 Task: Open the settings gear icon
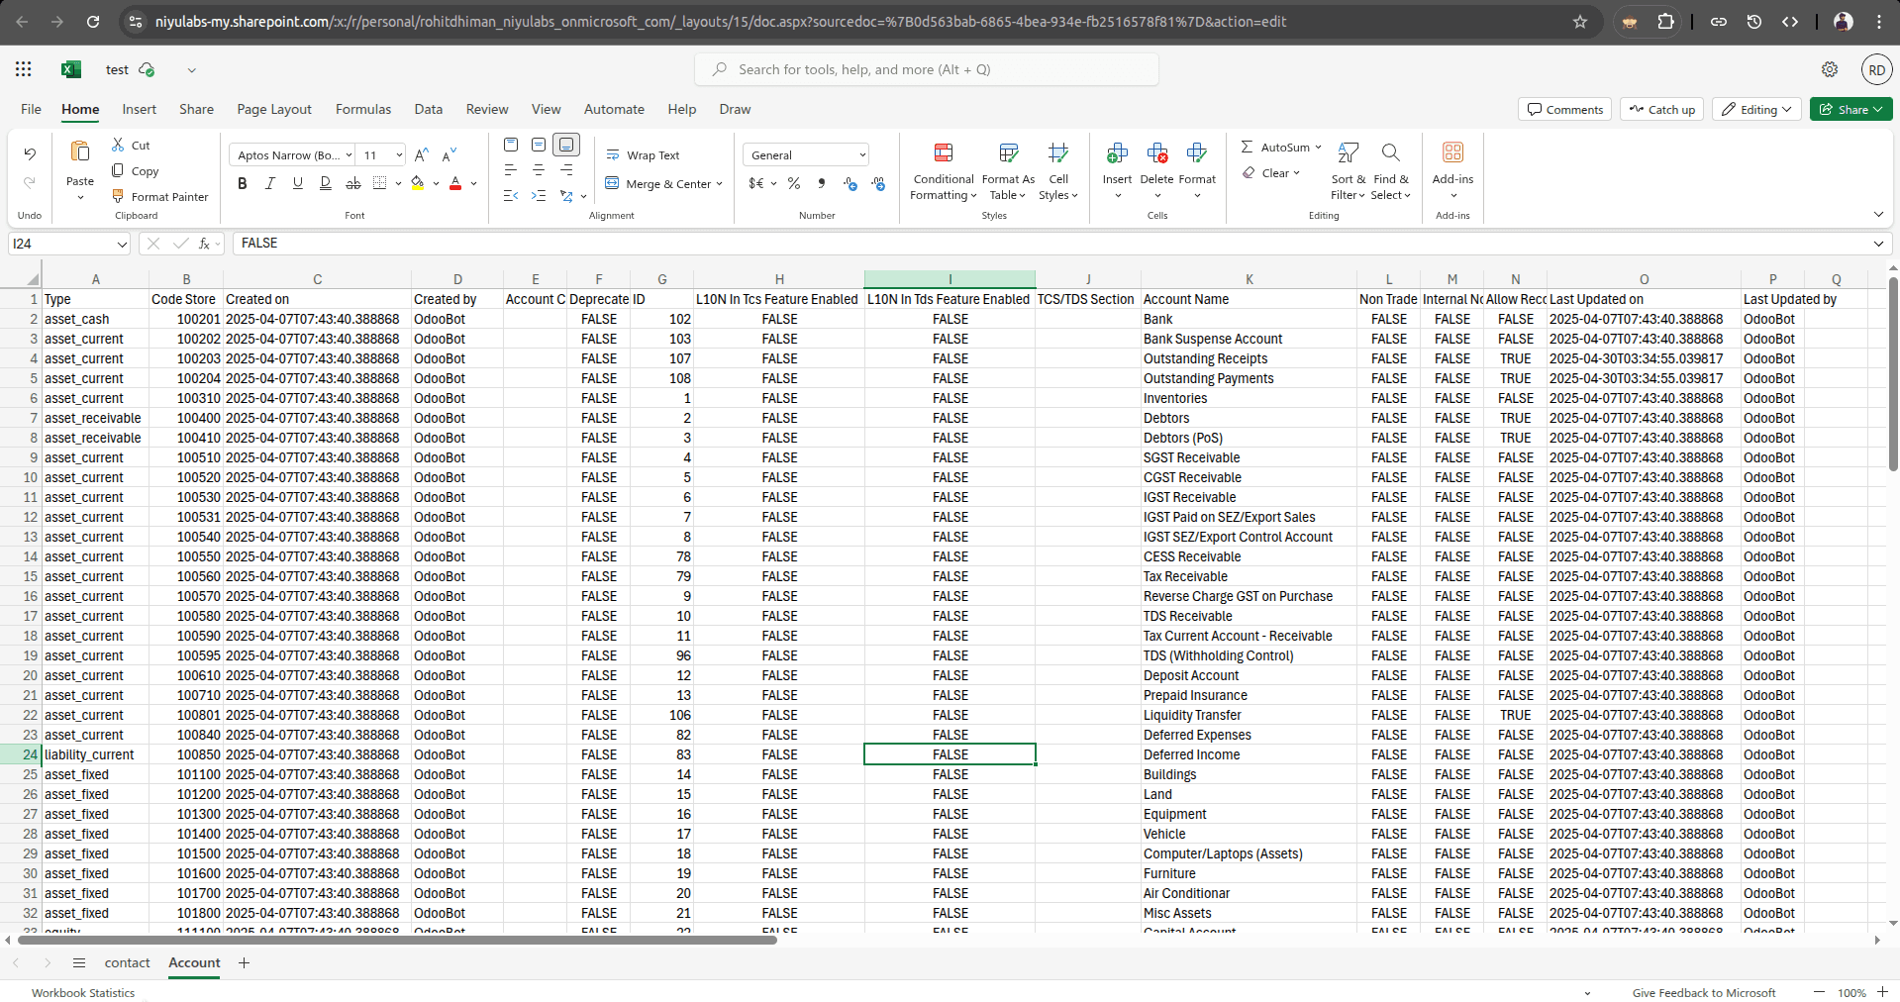point(1830,69)
